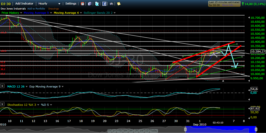Click the Price History indicator label
The image size is (266, 133).
(10, 13)
